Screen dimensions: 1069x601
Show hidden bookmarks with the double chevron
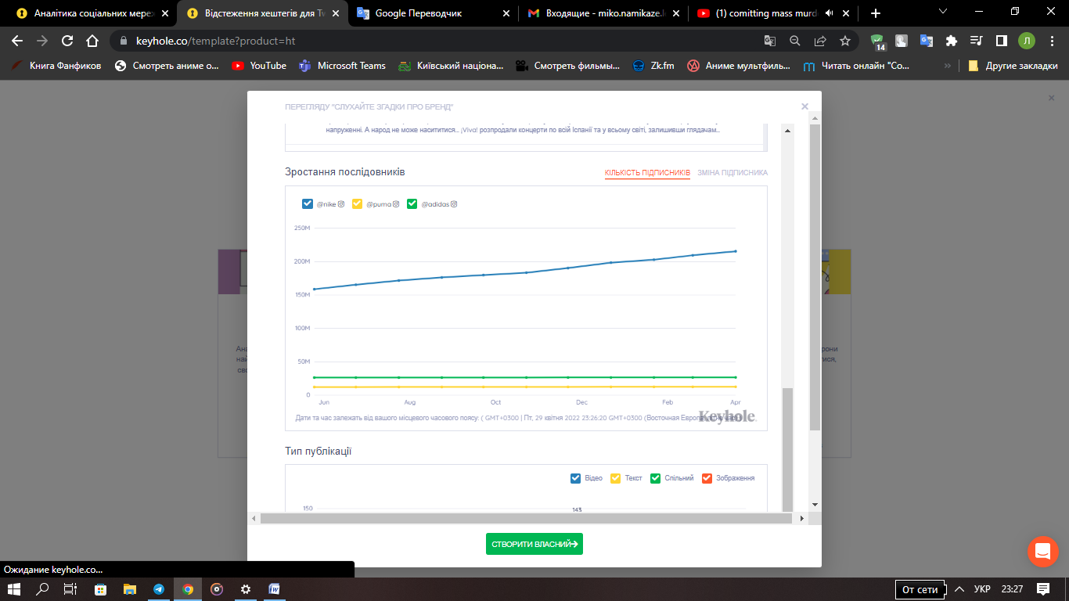[x=948, y=66]
